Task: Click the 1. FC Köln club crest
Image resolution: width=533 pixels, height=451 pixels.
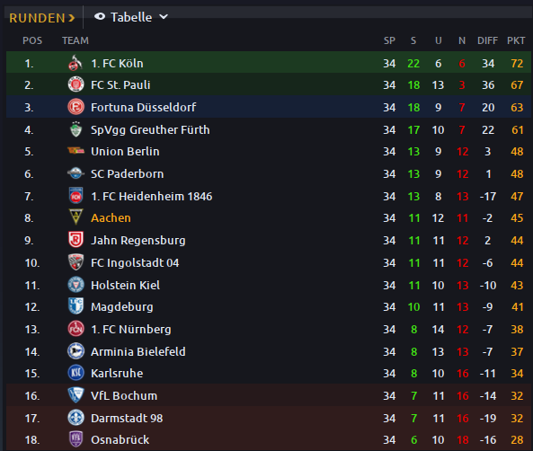Action: click(x=76, y=63)
